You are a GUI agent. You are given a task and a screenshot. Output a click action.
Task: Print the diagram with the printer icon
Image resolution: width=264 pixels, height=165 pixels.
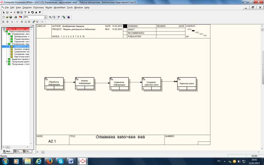(16, 17)
